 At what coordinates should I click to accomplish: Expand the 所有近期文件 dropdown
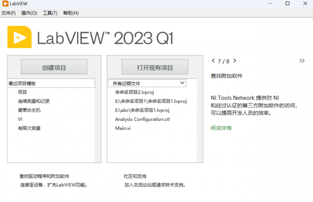coord(147,83)
